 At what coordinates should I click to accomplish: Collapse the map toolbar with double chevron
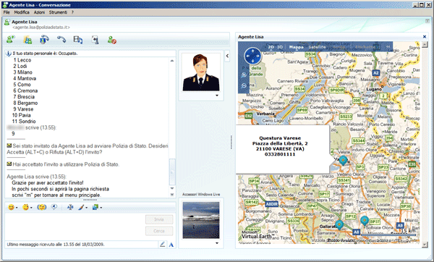[388, 47]
